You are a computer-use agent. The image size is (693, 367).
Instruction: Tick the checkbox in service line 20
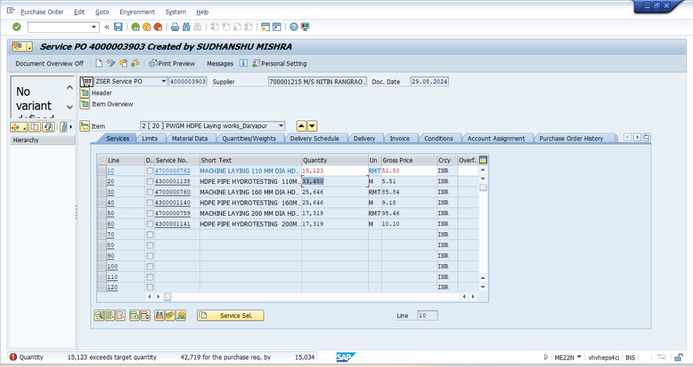click(x=150, y=182)
